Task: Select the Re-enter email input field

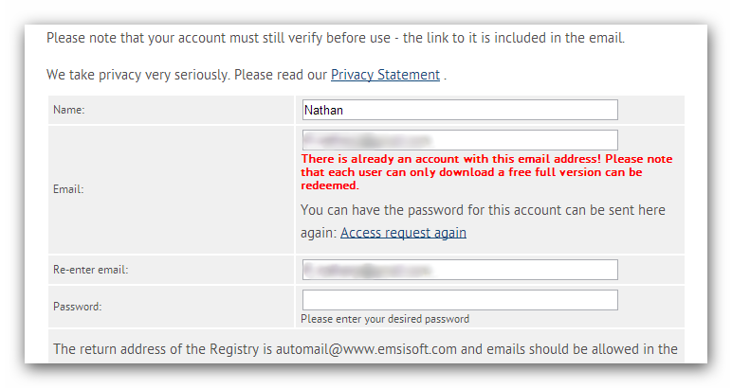Action: [x=460, y=270]
